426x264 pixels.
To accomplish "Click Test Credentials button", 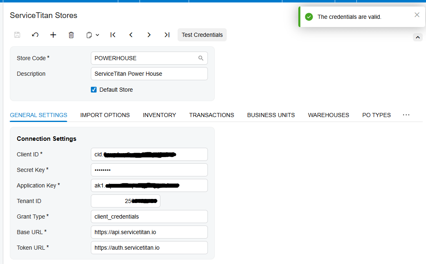I will coord(202,35).
